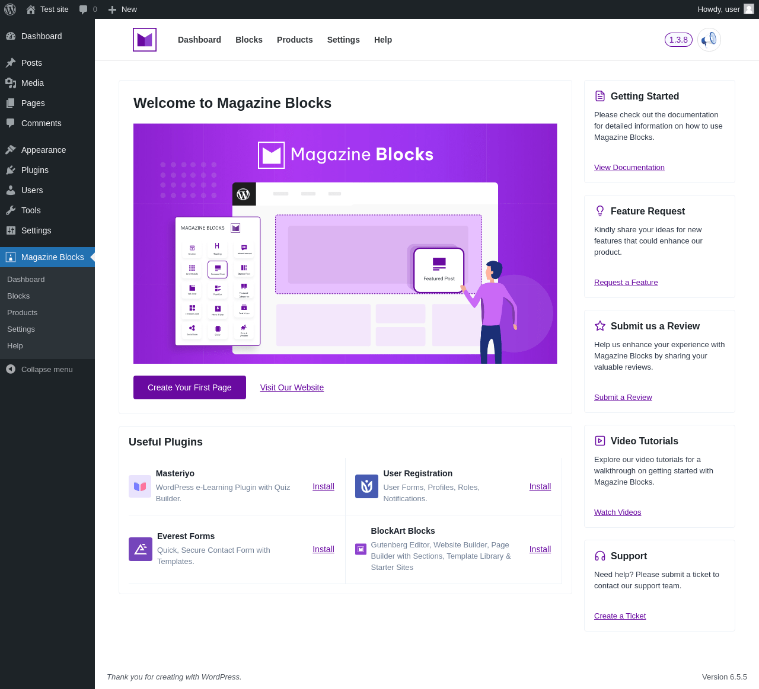Click the Request a Feature link
Image resolution: width=759 pixels, height=689 pixels.
click(x=626, y=283)
